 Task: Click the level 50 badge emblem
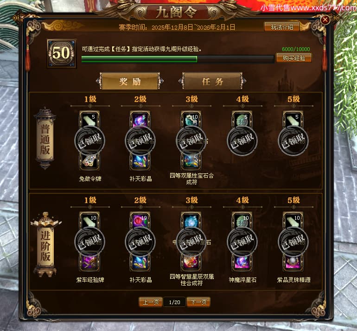tap(62, 53)
